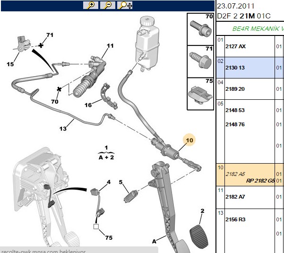Click the date 23.07.2011

tap(235, 6)
